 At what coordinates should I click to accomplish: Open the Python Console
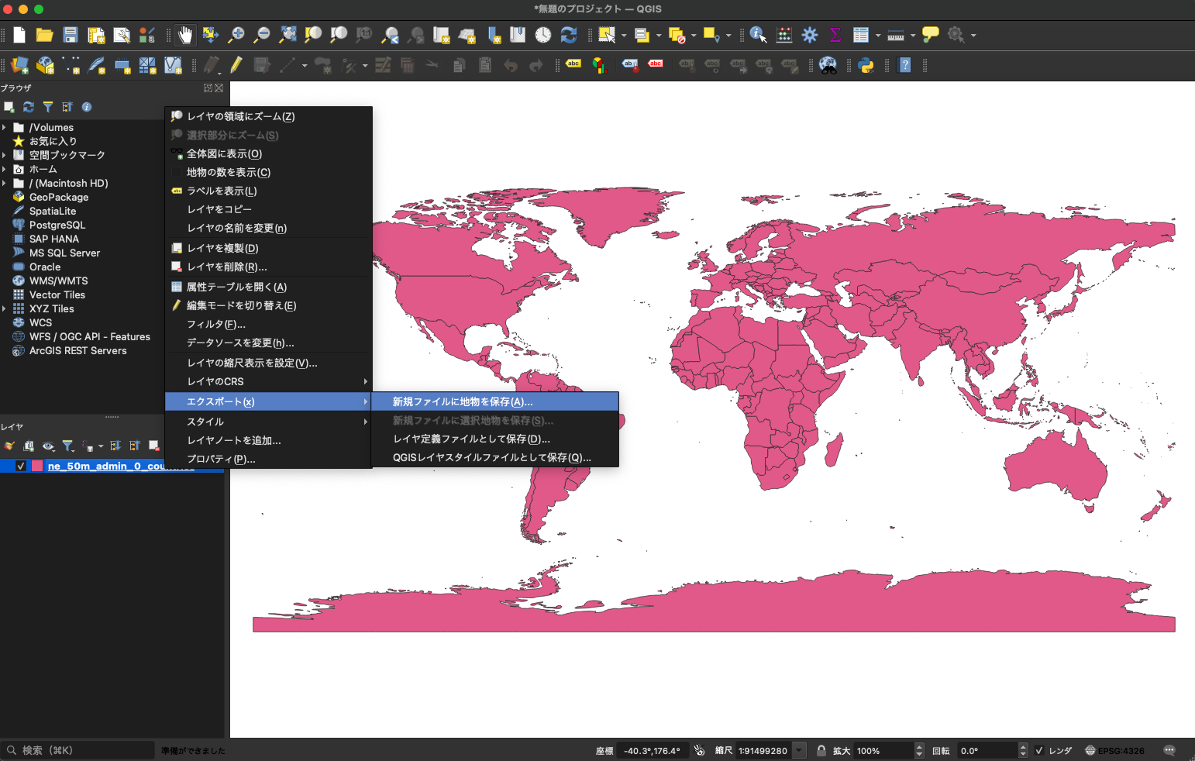point(867,65)
